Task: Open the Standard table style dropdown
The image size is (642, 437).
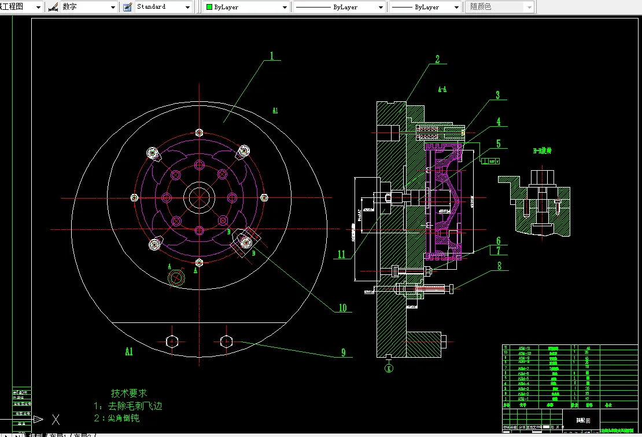Action: [163, 7]
